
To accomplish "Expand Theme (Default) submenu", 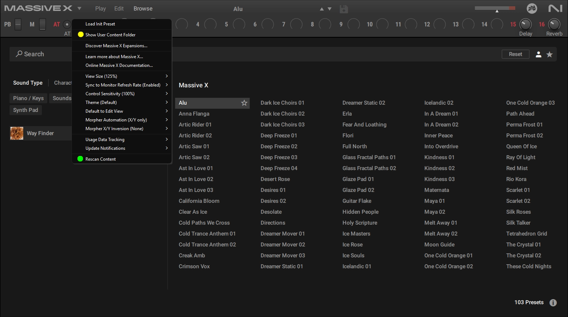I will click(122, 102).
